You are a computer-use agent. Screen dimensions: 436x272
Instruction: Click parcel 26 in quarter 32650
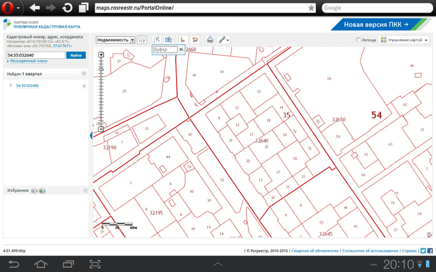coord(329,78)
